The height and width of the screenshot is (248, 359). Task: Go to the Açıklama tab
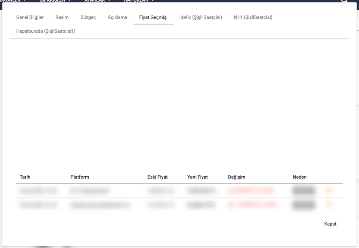pyautogui.click(x=118, y=17)
